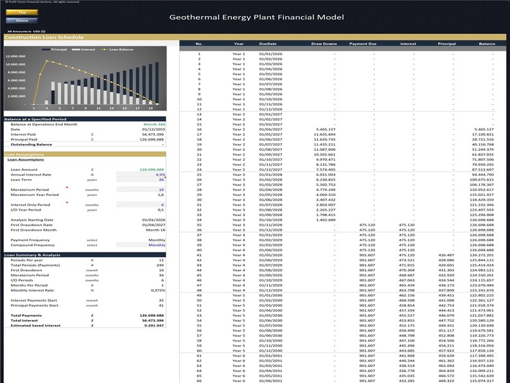Click the Loan Balance legend entry
The height and width of the screenshot is (383, 510).
[117, 49]
